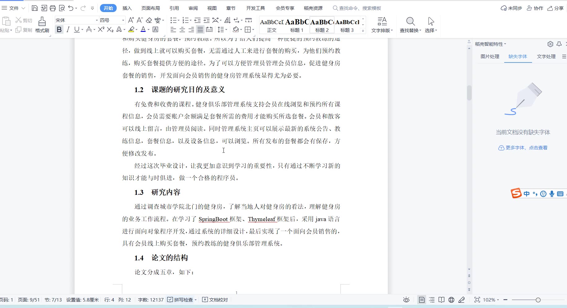
Task: Click the character border icon
Action: point(156,29)
